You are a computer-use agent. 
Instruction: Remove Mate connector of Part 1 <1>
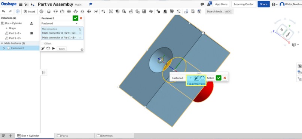coord(80,38)
